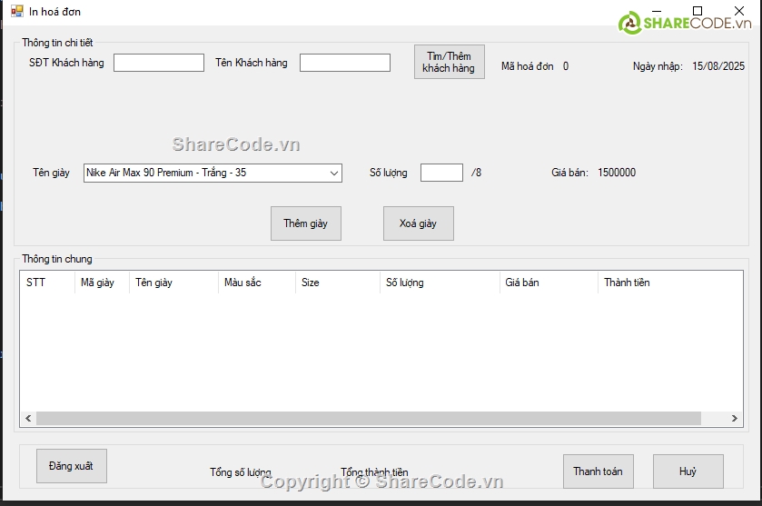The image size is (762, 506).
Task: Focus the SĐT Khách hàng input field
Action: pos(159,63)
